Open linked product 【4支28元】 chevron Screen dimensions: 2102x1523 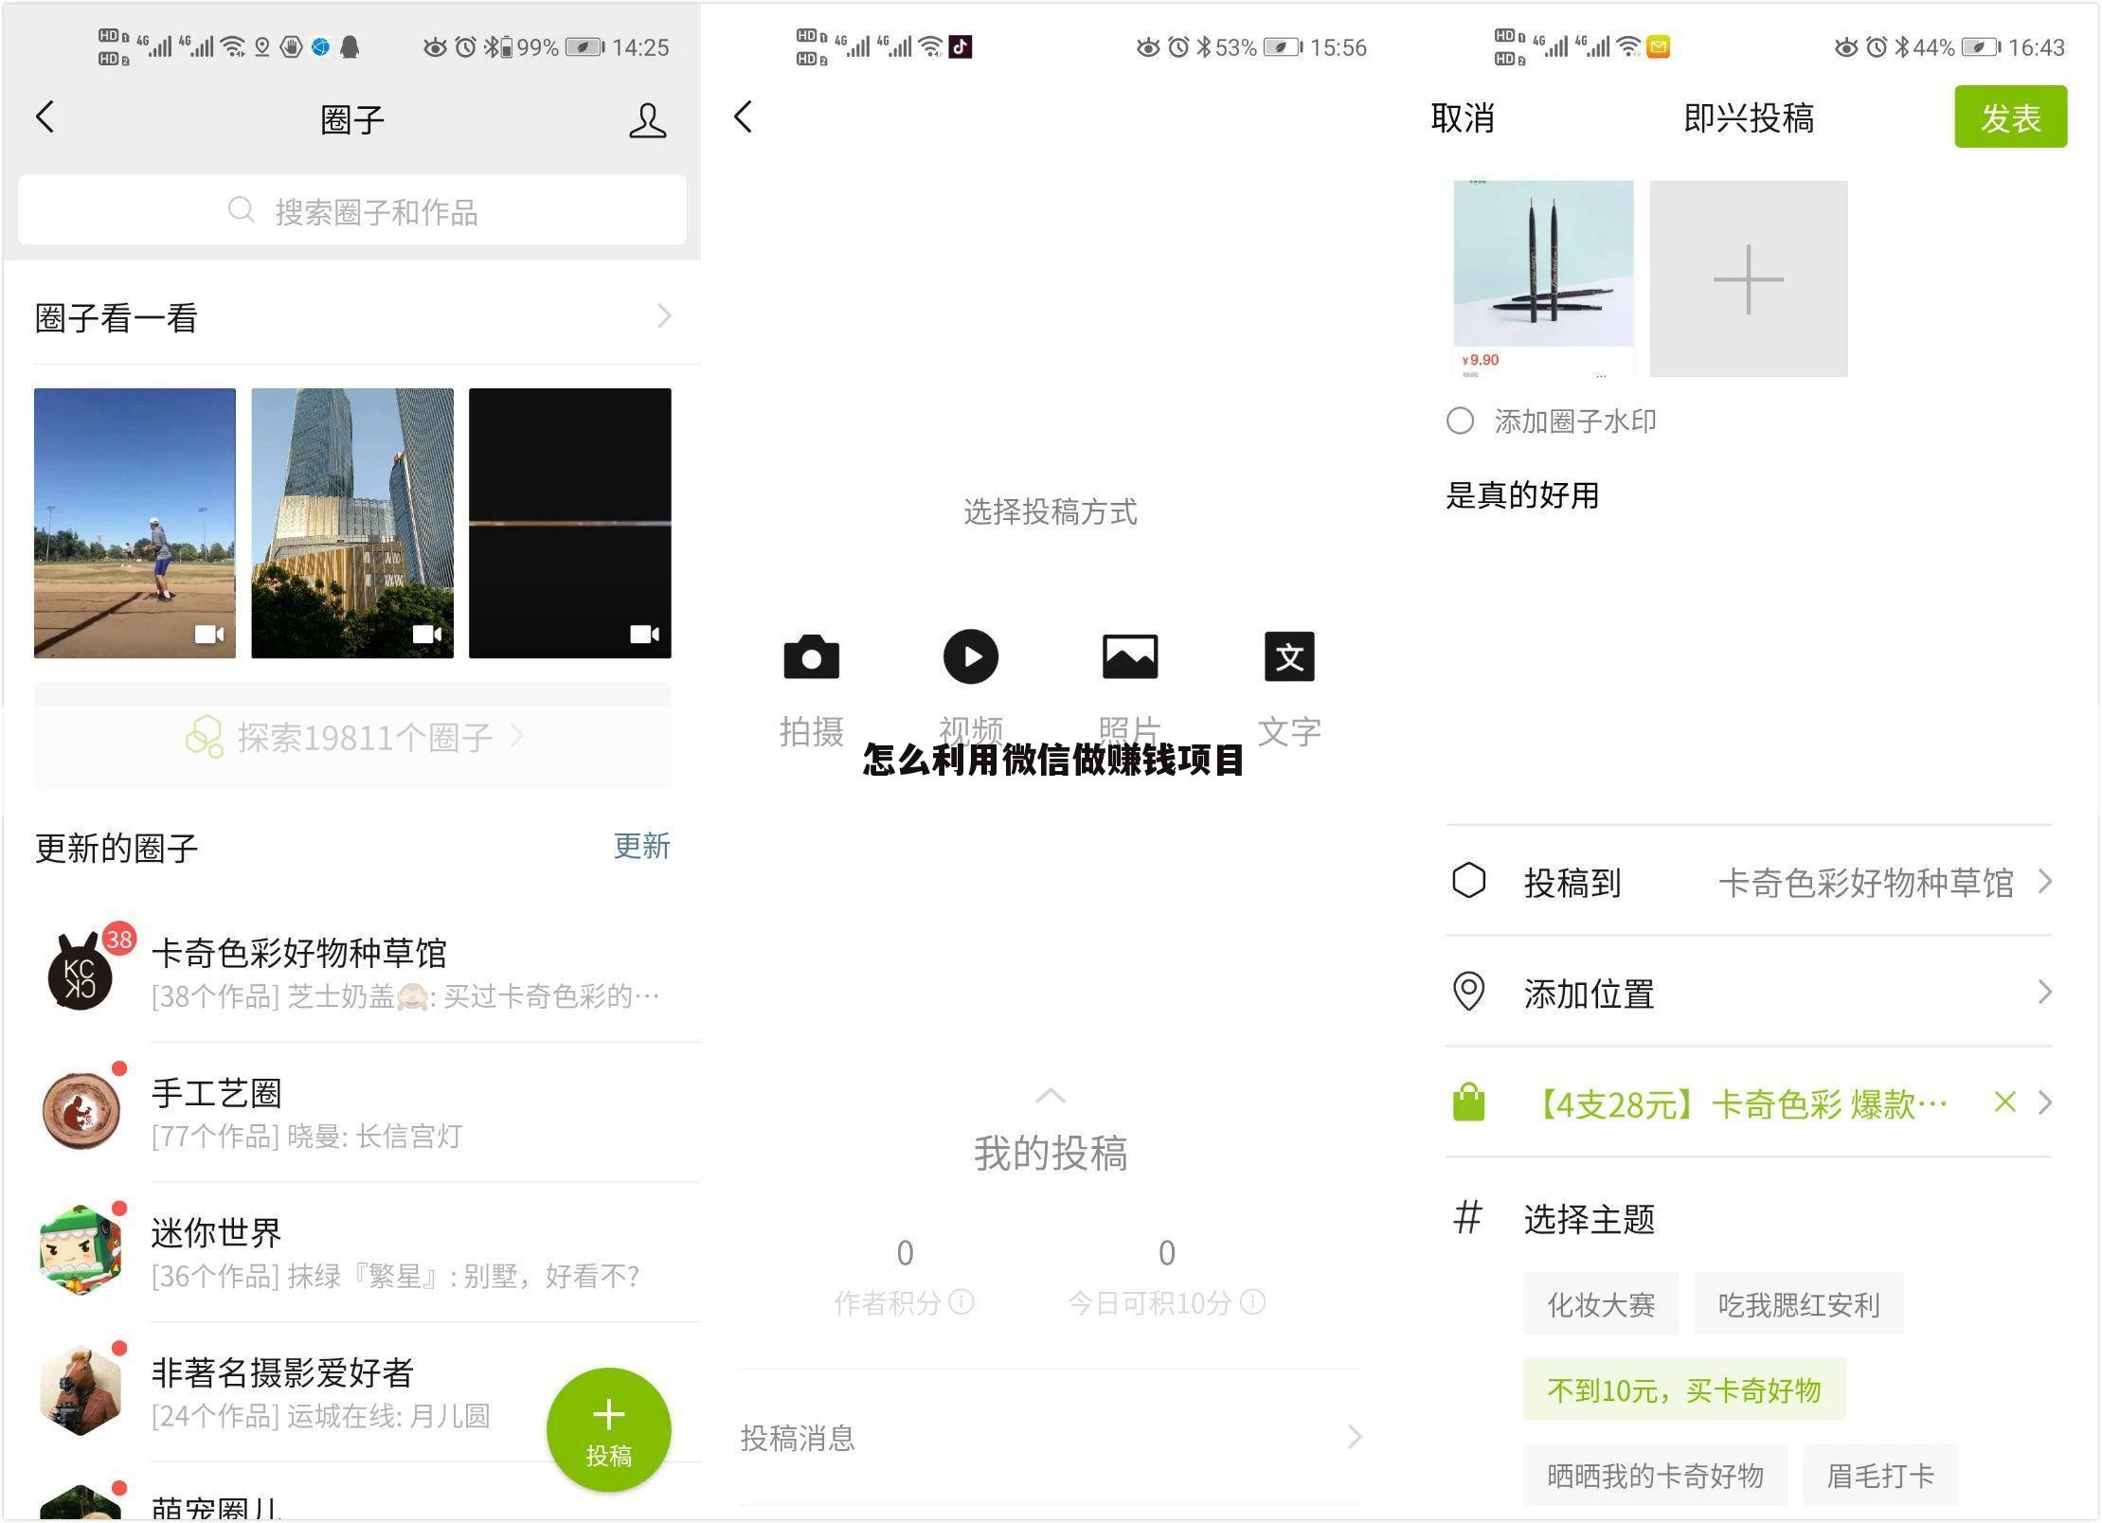tap(2045, 1102)
